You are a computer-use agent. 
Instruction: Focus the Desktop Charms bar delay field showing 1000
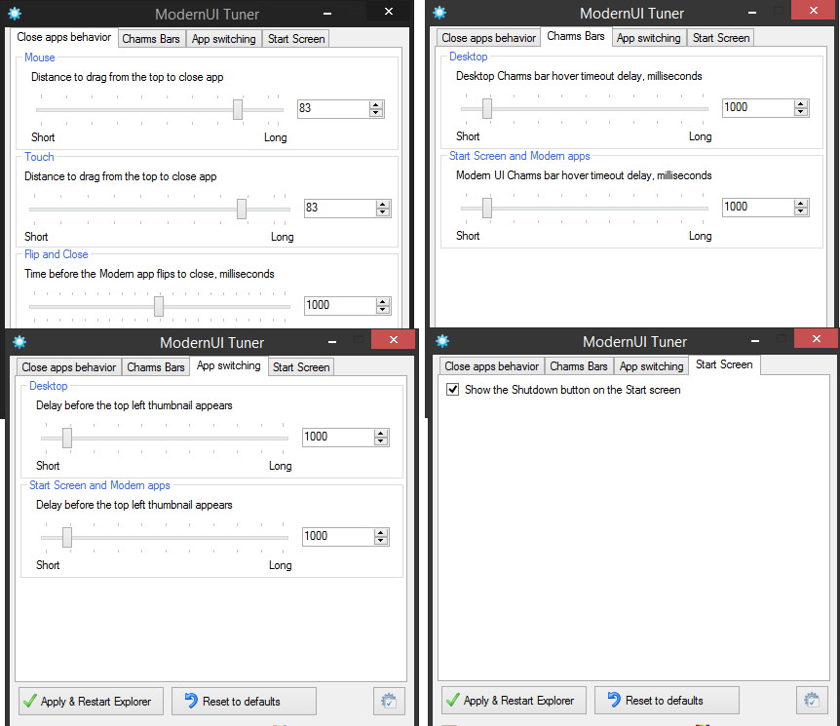click(x=758, y=108)
